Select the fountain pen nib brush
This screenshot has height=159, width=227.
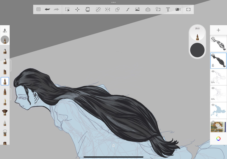(5, 102)
